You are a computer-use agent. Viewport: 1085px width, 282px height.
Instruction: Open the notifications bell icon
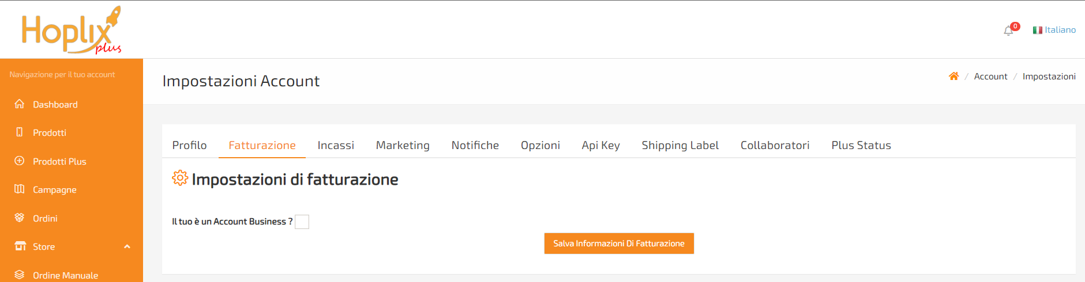pos(1008,31)
